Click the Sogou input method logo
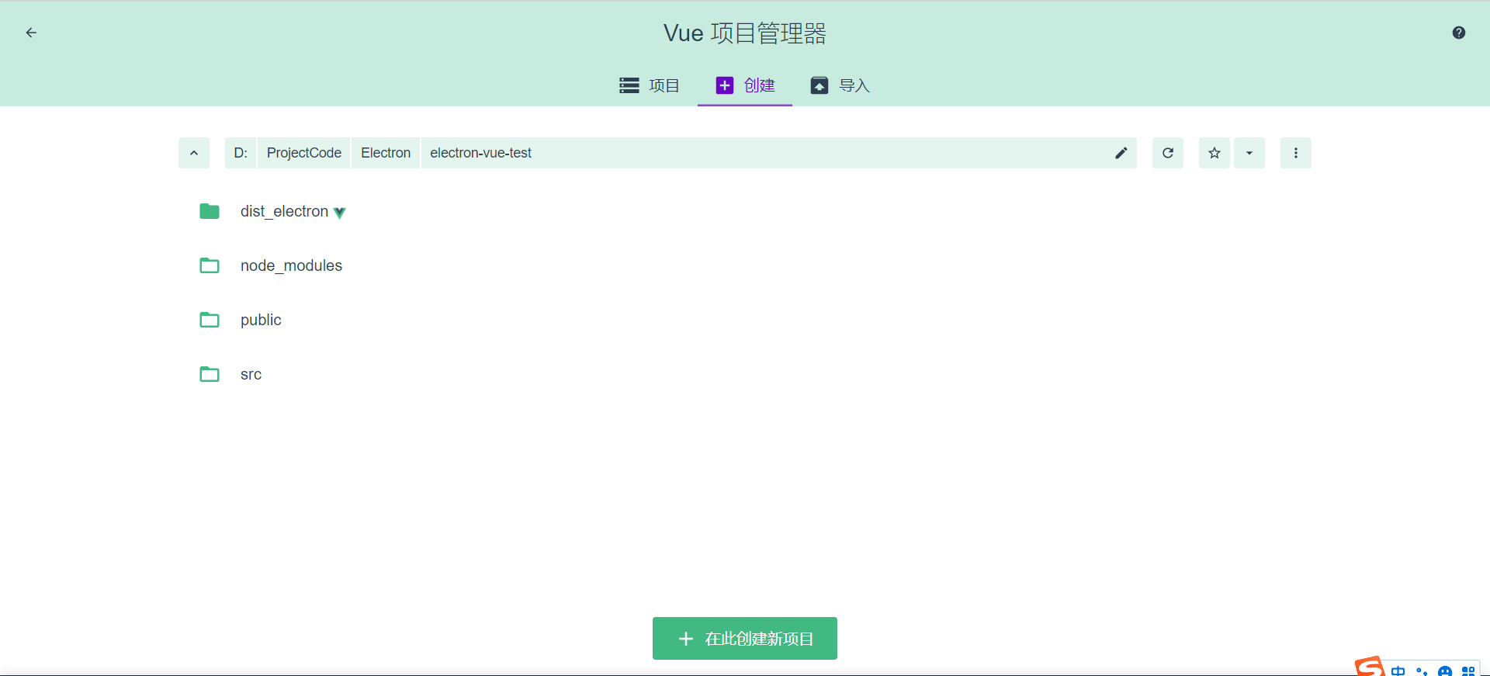The width and height of the screenshot is (1490, 676). 1370,667
